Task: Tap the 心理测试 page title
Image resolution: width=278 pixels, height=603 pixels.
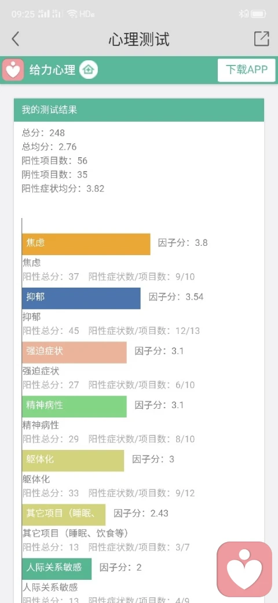Action: (139, 39)
